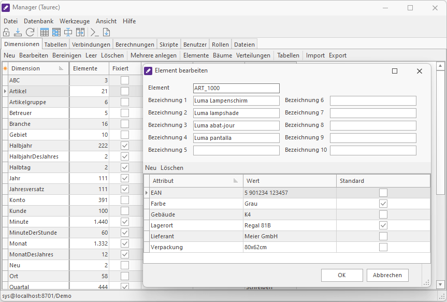447x302 pixels.
Task: Toggle Fixiert checkbox for ABC dimension
Action: click(x=124, y=80)
